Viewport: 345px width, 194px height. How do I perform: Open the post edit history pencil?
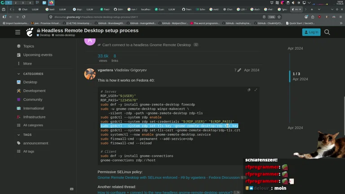[x=238, y=70]
